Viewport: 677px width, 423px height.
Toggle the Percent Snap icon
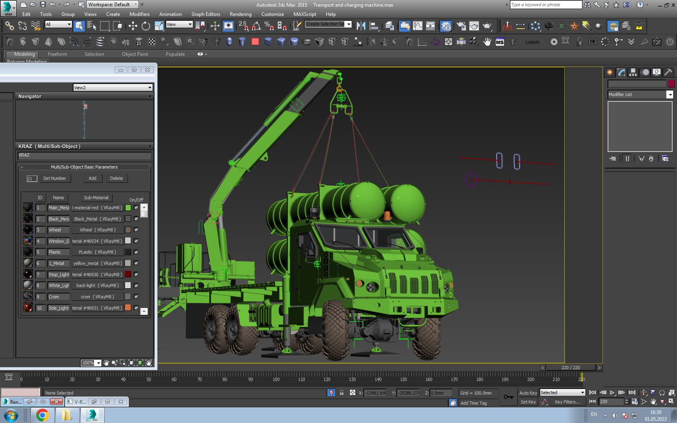pyautogui.click(x=269, y=26)
